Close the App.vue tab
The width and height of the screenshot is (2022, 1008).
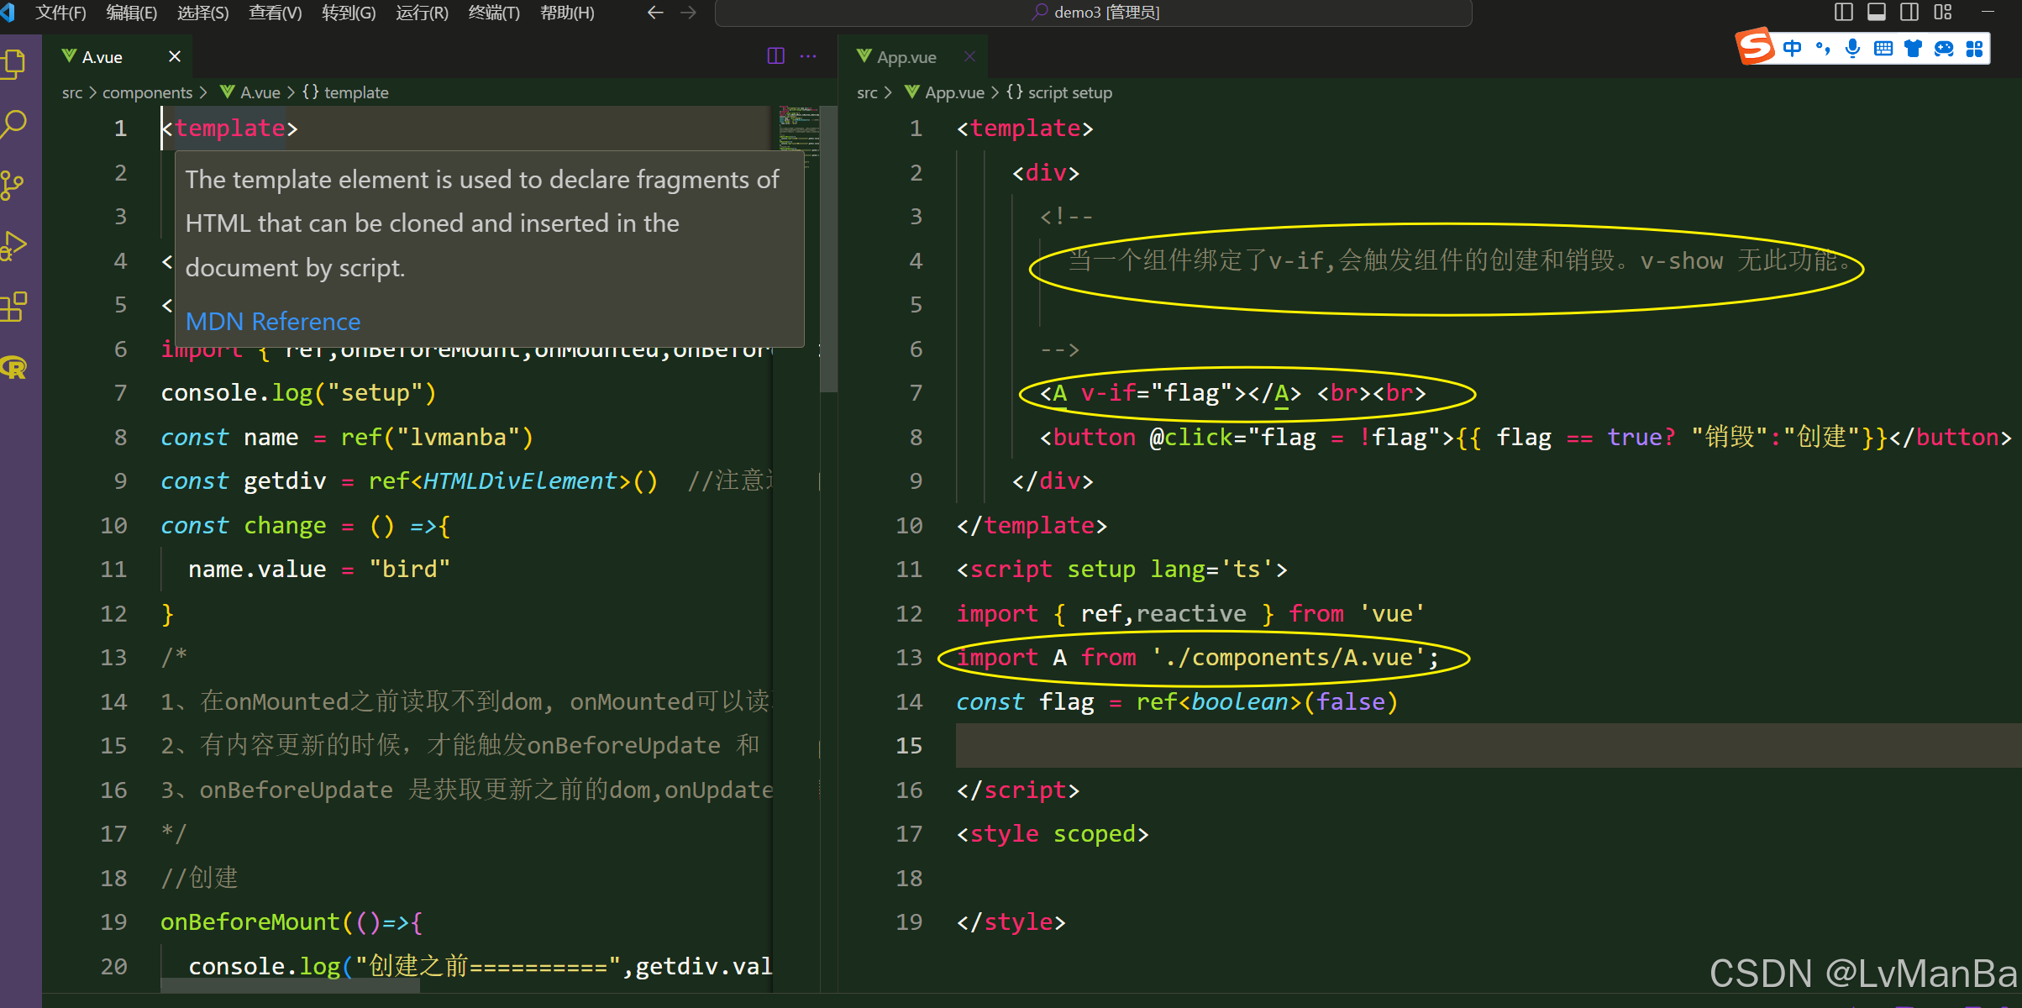point(969,56)
